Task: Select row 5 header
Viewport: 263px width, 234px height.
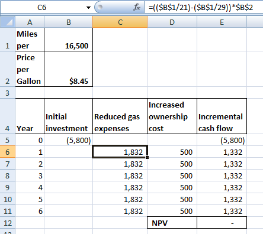Action: pyautogui.click(x=8, y=140)
